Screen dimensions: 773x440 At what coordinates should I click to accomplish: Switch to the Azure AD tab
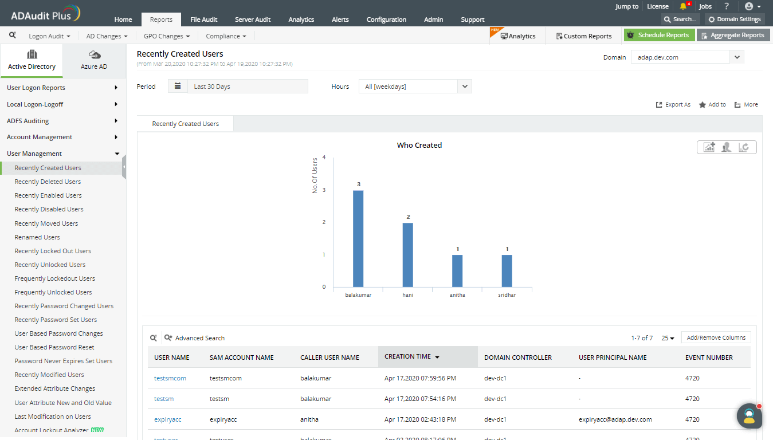94,60
